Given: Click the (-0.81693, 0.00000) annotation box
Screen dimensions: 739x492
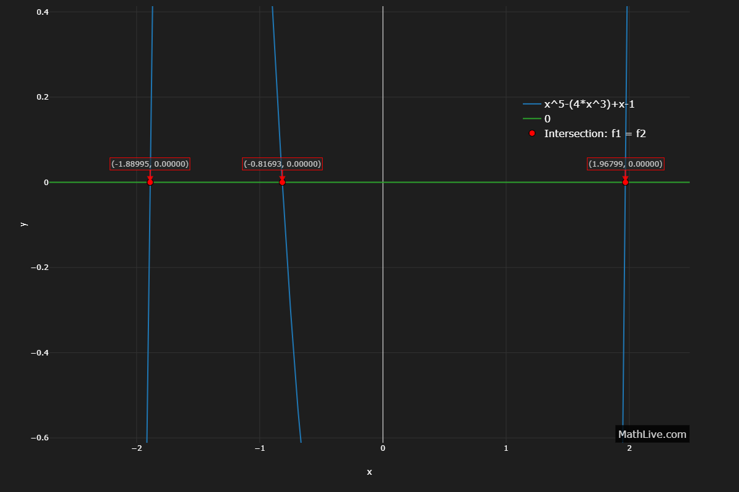Looking at the screenshot, I should point(283,164).
